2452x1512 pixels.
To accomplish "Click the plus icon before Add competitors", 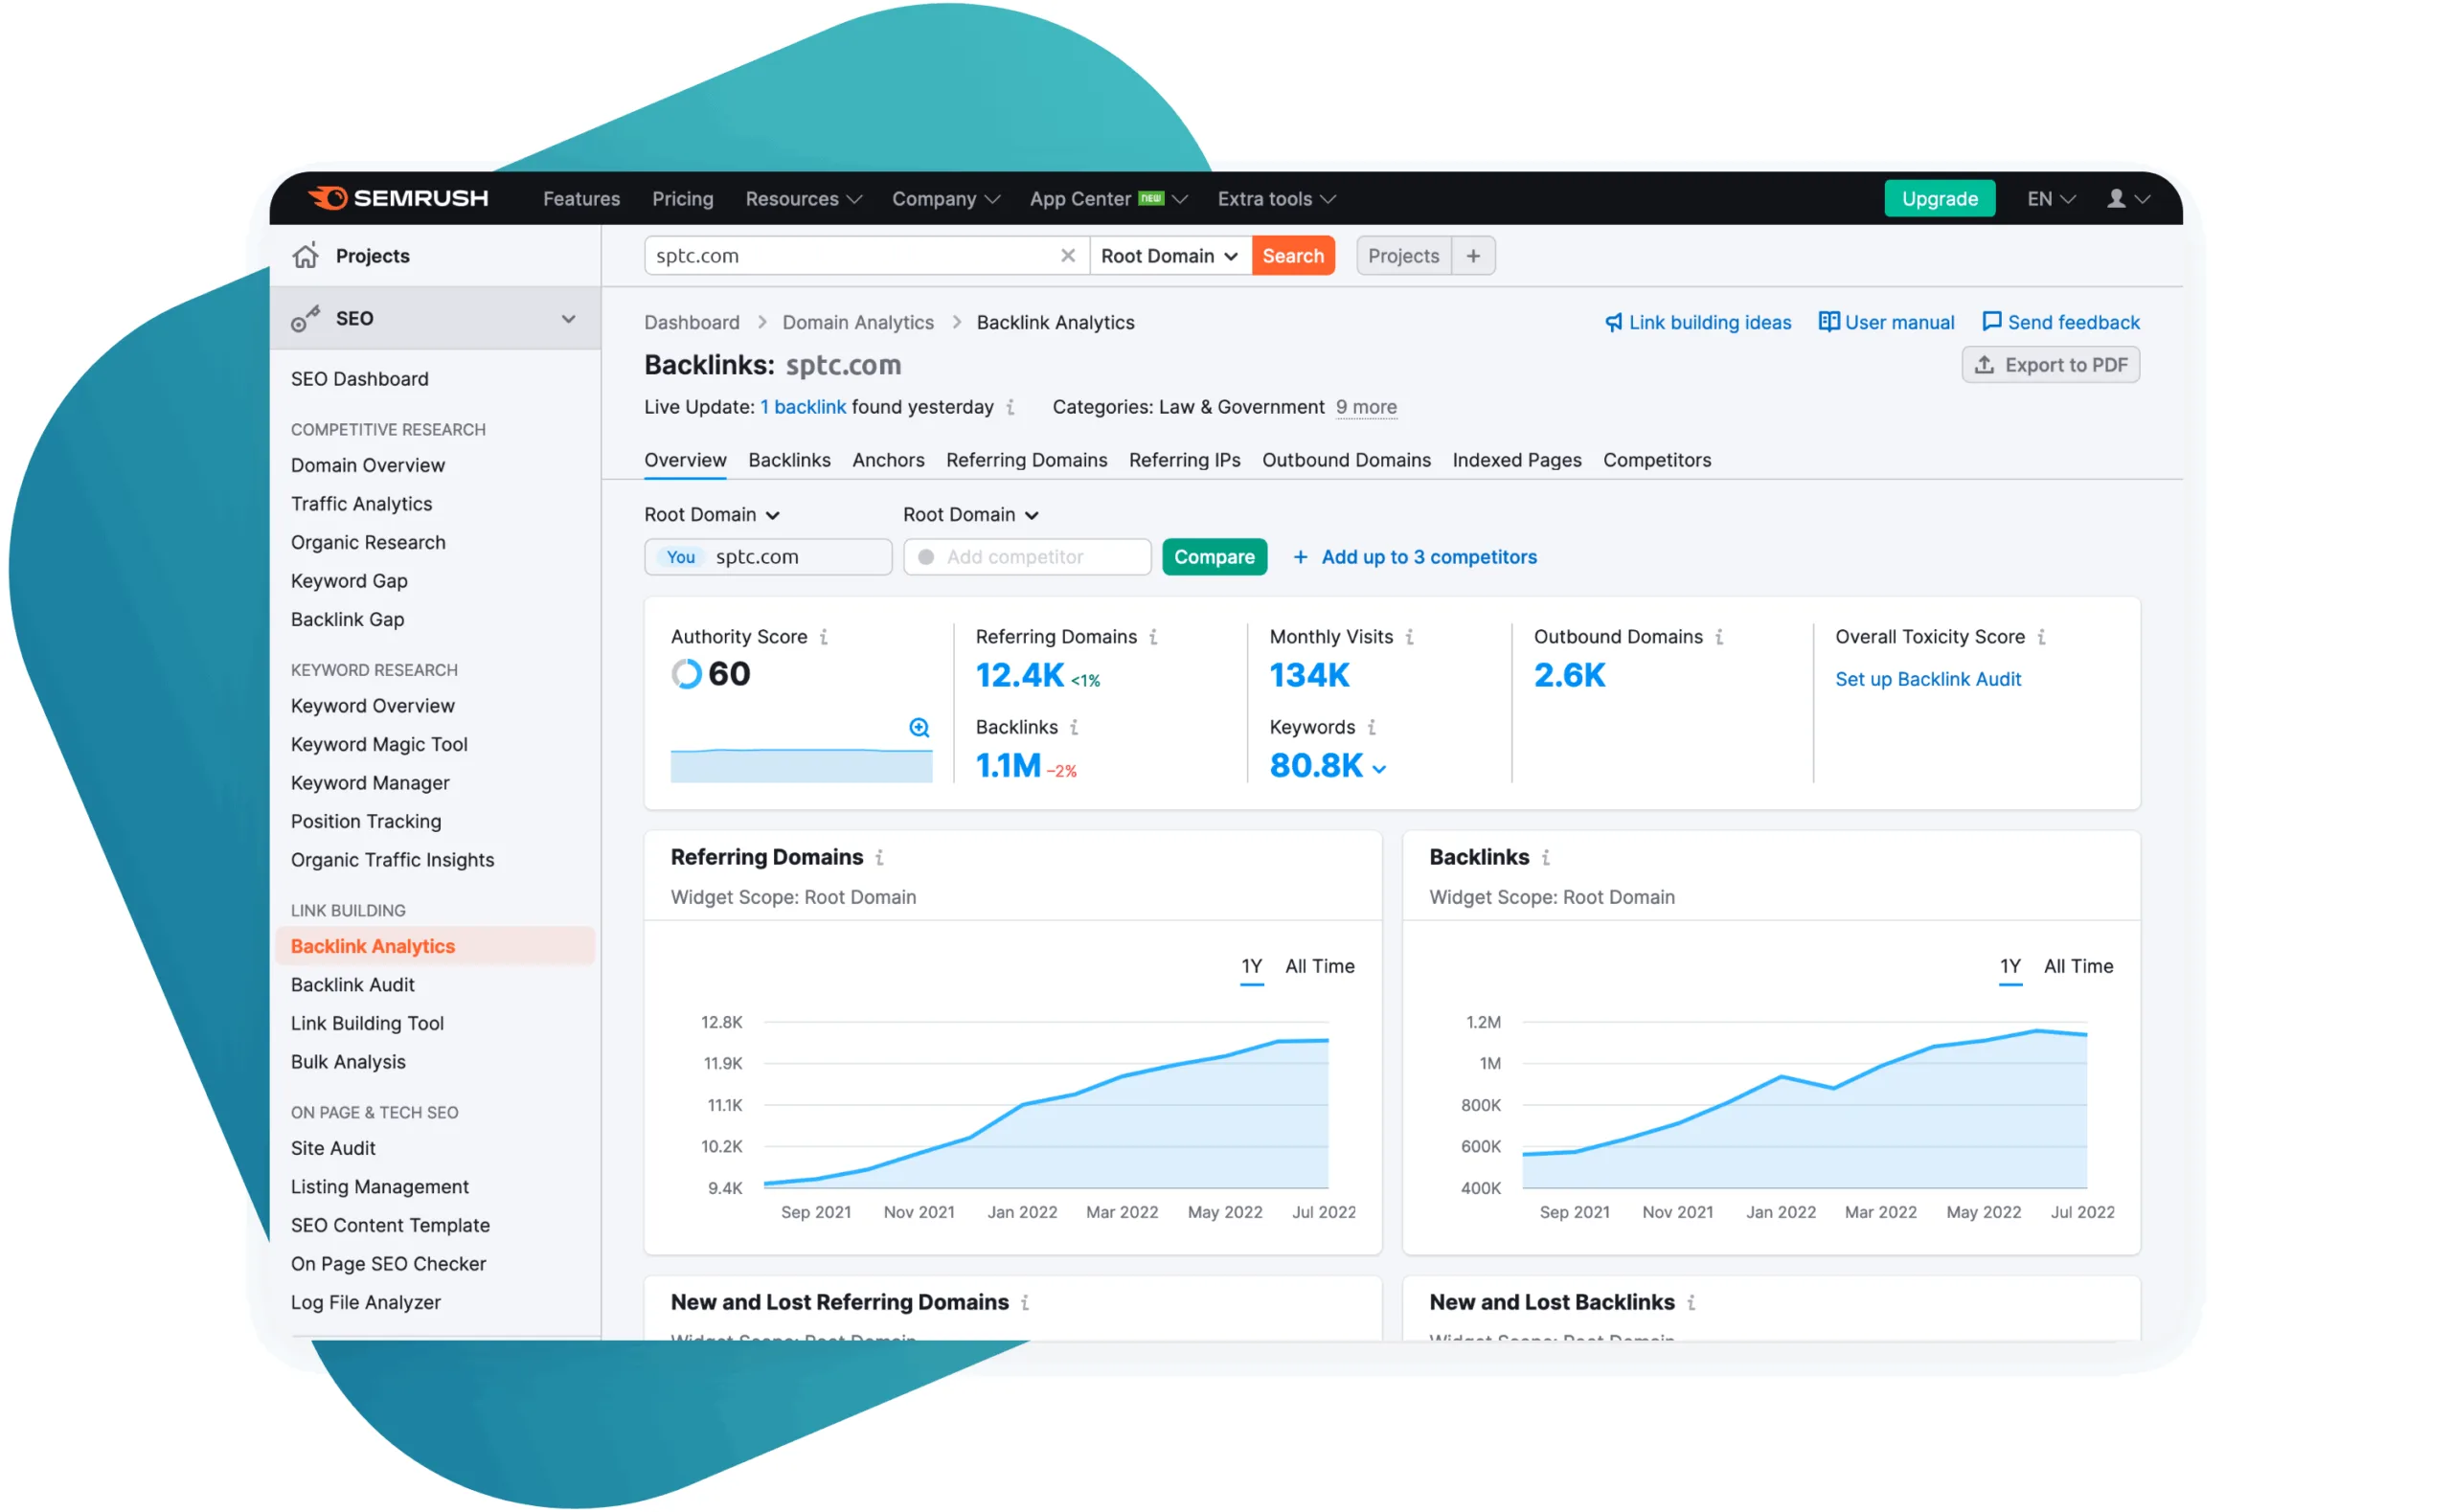I will point(1300,557).
